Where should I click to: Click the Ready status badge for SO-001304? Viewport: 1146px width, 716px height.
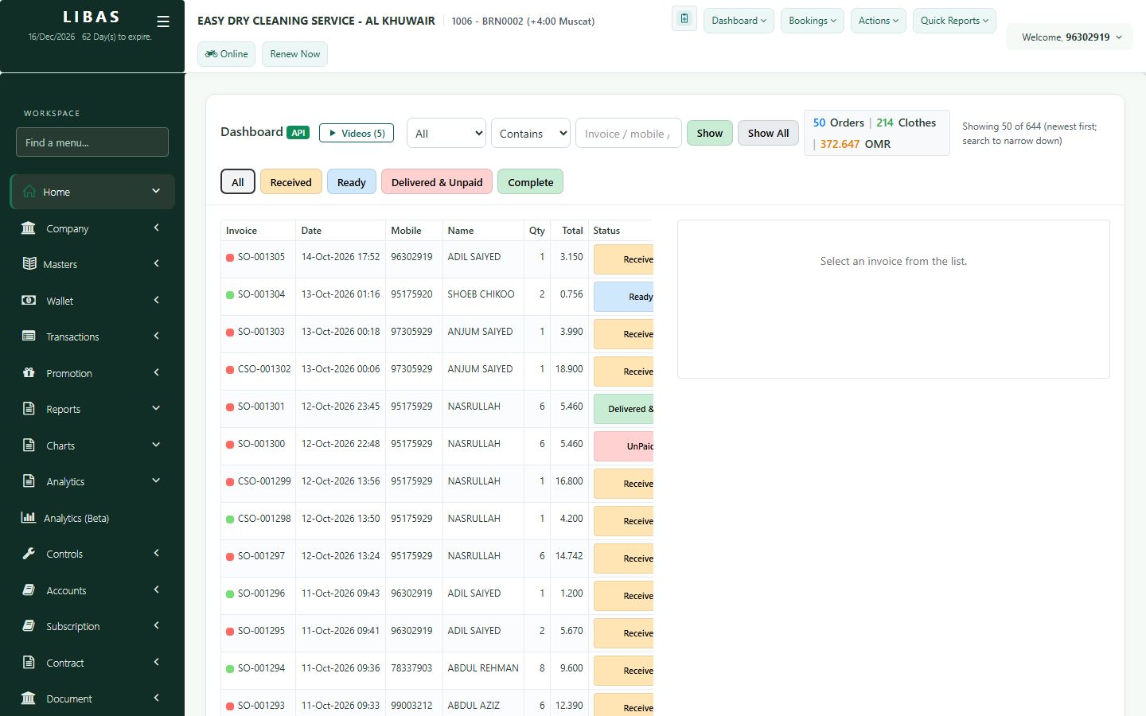(624, 297)
